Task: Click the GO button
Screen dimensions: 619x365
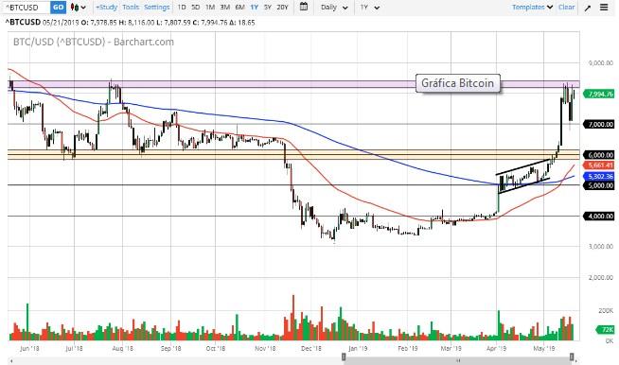Action: [58, 8]
